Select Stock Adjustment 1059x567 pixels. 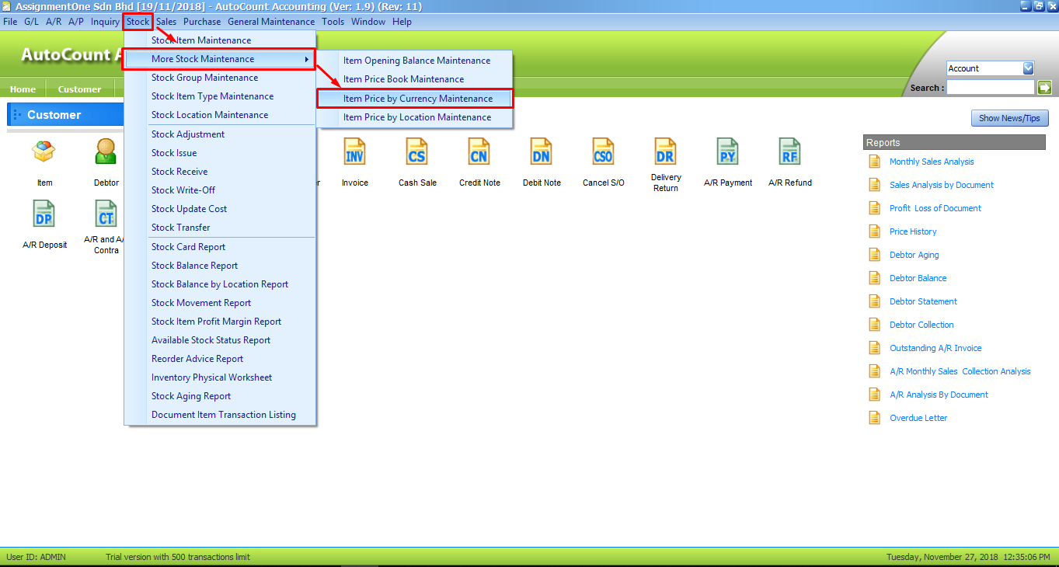point(220,134)
